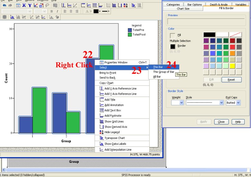Click Hide Legend toolbar icon with A B

tap(126, 5)
